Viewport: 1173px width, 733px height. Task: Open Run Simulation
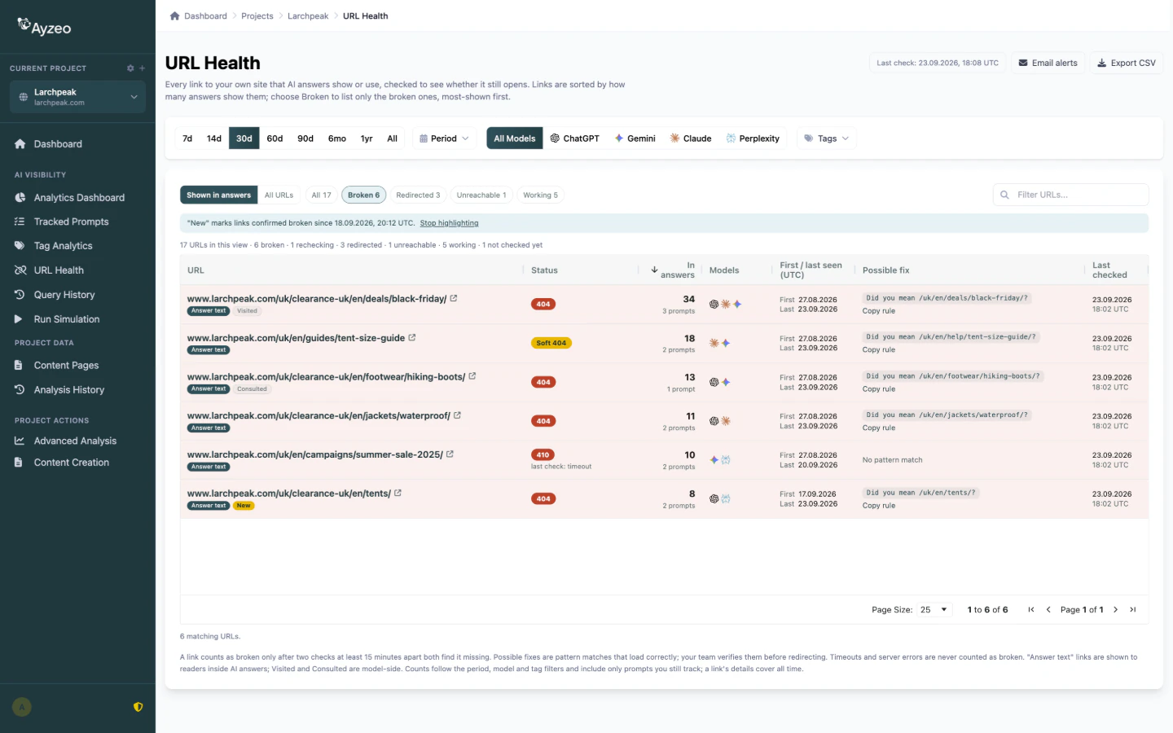click(x=67, y=319)
